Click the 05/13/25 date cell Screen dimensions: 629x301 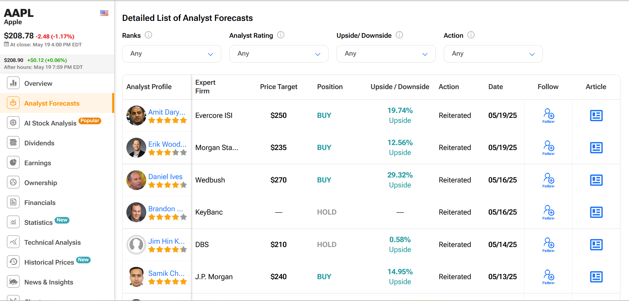pyautogui.click(x=503, y=277)
